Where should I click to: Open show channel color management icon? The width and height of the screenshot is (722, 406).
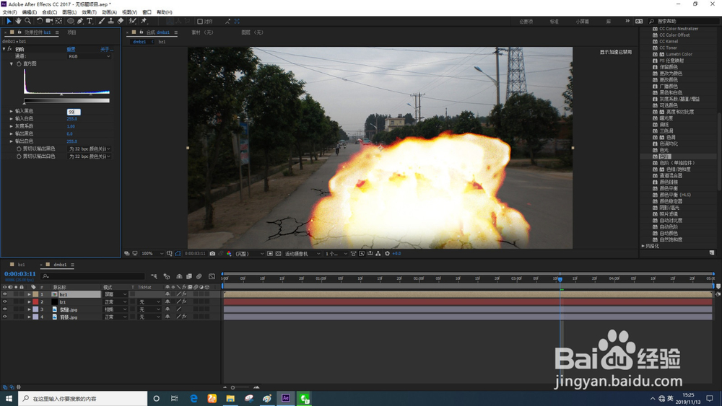229,254
